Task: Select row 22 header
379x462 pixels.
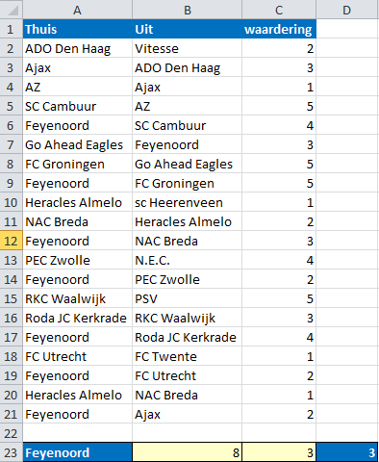Action: (x=12, y=433)
